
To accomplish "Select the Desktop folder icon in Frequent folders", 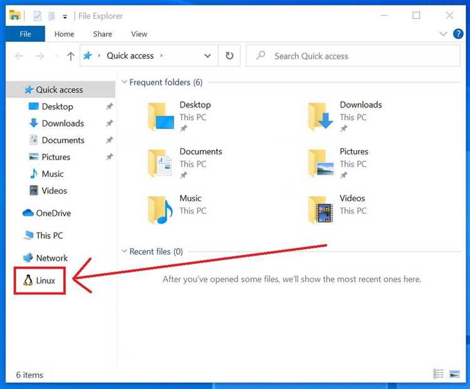I will pos(161,116).
